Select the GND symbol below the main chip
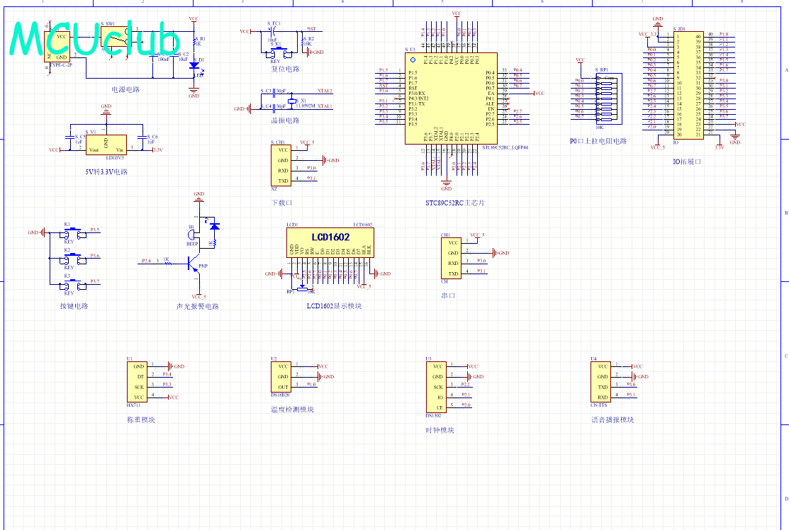 pyautogui.click(x=447, y=184)
